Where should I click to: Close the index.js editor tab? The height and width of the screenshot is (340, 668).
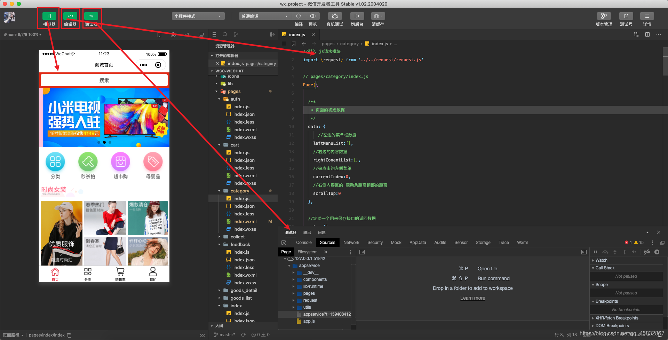click(314, 34)
